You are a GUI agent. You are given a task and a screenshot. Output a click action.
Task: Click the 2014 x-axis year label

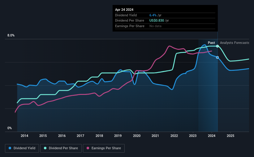point(24,136)
